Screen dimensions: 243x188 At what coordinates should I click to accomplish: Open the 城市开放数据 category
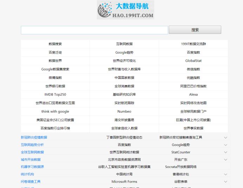31,160
